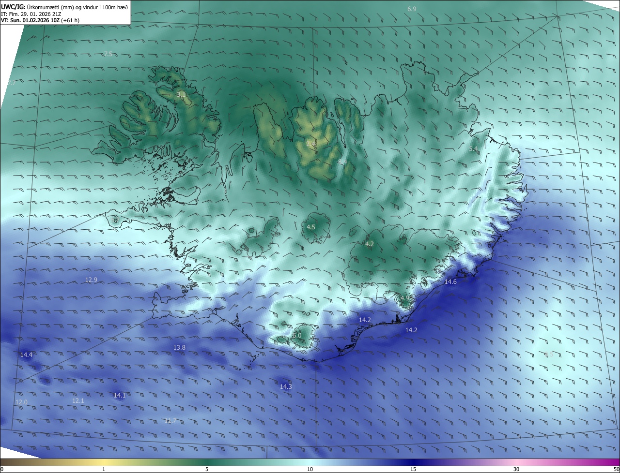620x473 pixels.
Task: Click the 8.4 value in north Iceland
Action: (342, 162)
